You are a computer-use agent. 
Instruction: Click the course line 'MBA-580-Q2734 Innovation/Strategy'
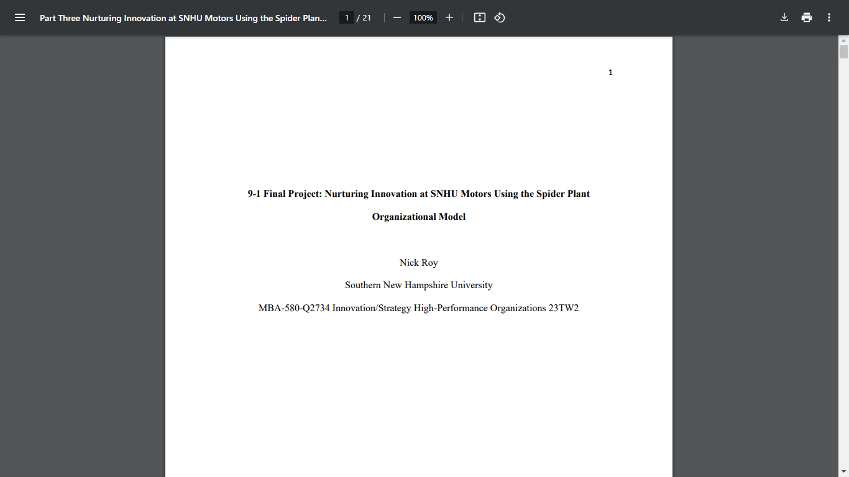(x=335, y=308)
